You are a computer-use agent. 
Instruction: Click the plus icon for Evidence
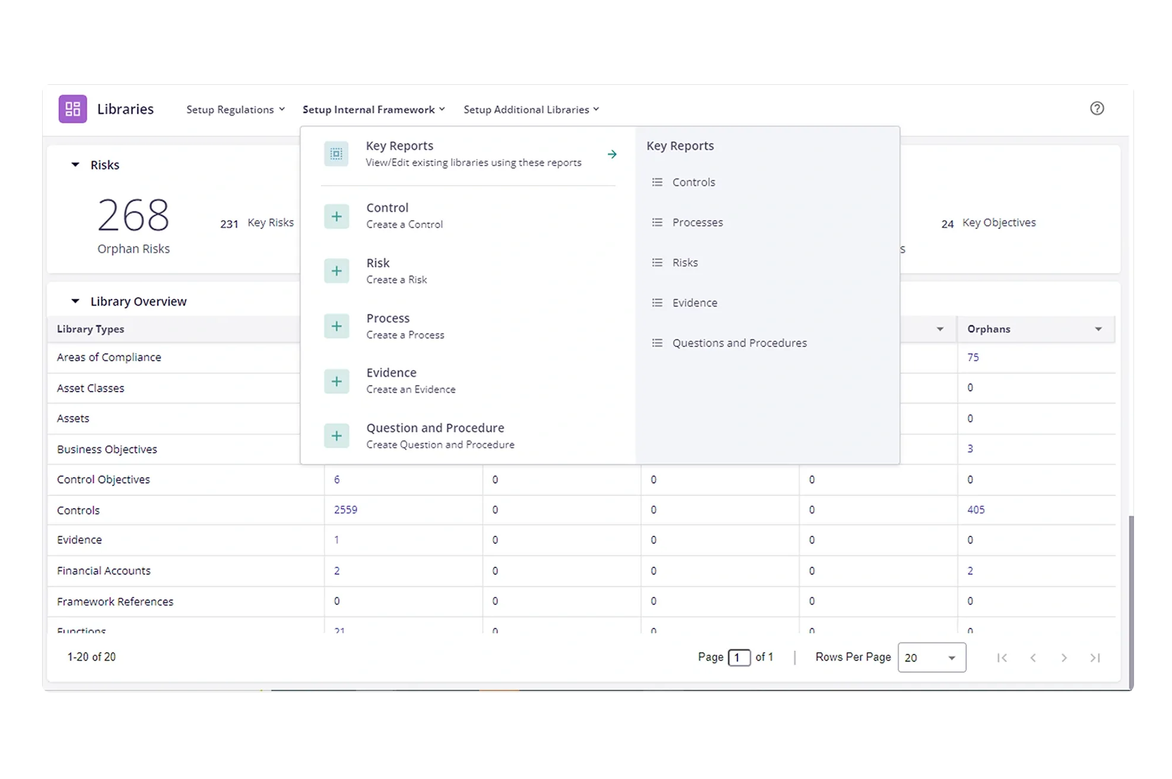click(336, 381)
